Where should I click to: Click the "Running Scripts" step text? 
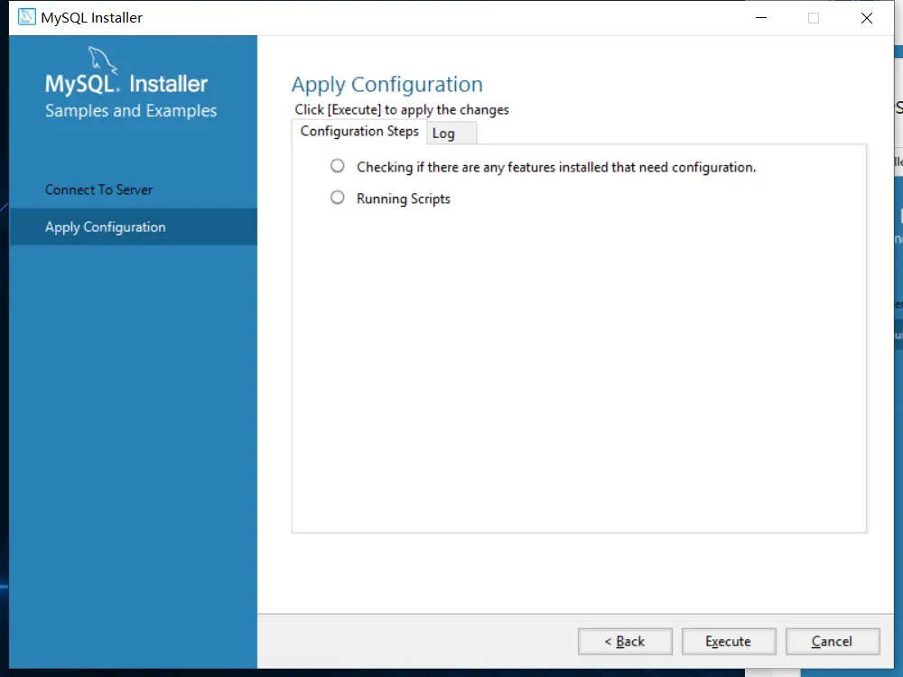tap(403, 199)
